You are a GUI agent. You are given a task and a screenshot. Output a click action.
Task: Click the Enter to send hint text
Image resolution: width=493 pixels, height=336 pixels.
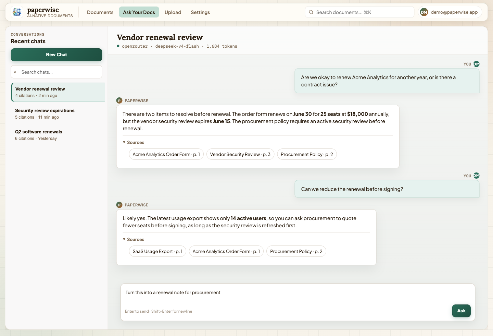point(159,311)
